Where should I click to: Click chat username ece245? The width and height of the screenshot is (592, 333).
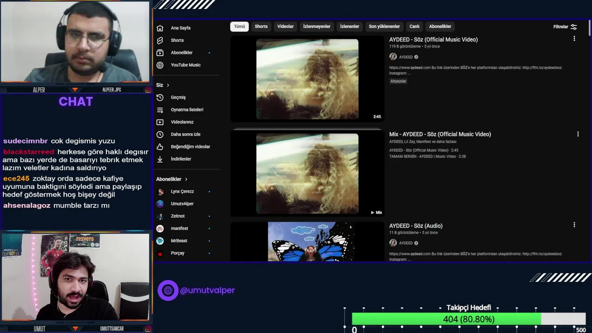coord(16,179)
